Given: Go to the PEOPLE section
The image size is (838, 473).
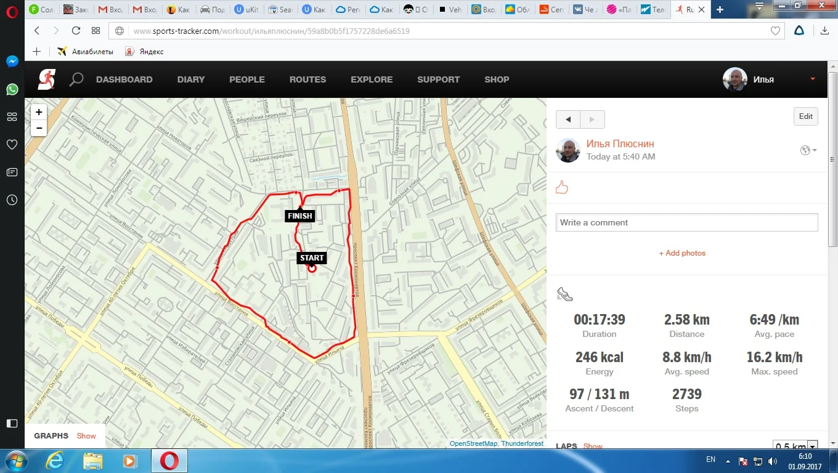Looking at the screenshot, I should [247, 79].
